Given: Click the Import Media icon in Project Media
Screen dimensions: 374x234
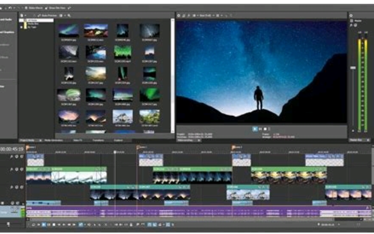Looking at the screenshot, I should (22, 16).
